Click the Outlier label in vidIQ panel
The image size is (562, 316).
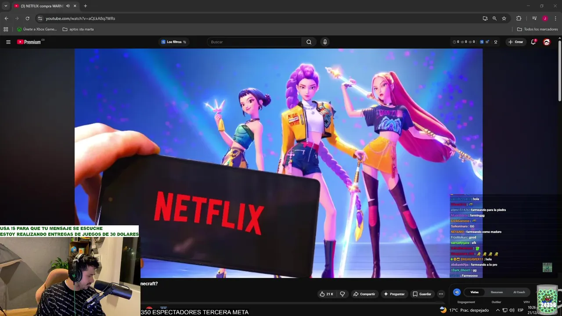(496, 302)
